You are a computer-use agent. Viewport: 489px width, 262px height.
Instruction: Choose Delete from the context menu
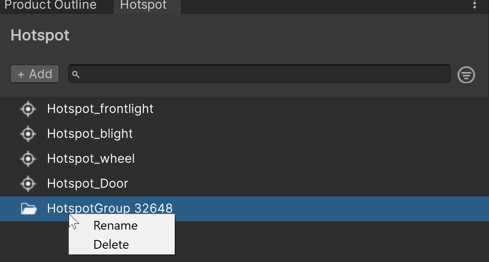tap(111, 245)
